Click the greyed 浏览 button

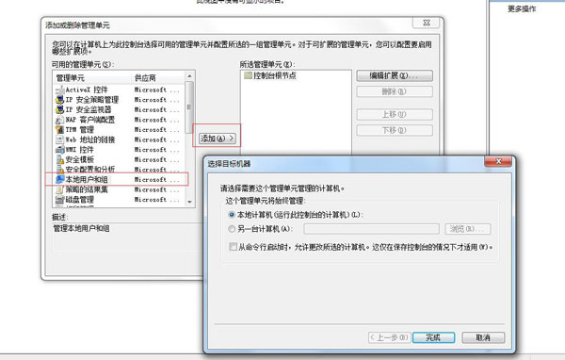click(468, 229)
